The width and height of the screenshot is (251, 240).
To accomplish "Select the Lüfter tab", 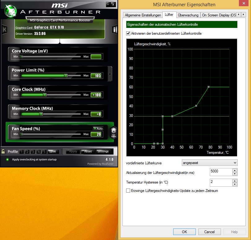I will 169,15.
